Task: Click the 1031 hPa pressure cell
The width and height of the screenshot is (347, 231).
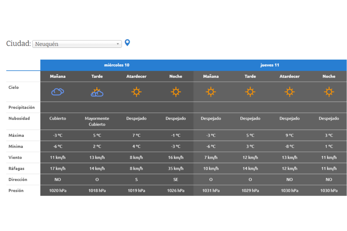Action: [x=211, y=191]
